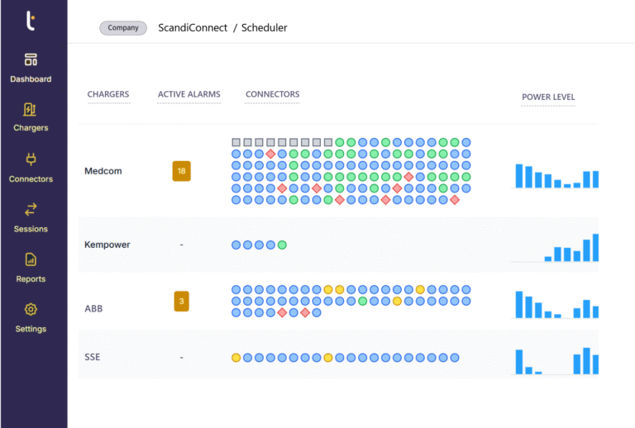Sort by the CHARGERS column header
Image resolution: width=635 pixels, height=428 pixels.
108,94
